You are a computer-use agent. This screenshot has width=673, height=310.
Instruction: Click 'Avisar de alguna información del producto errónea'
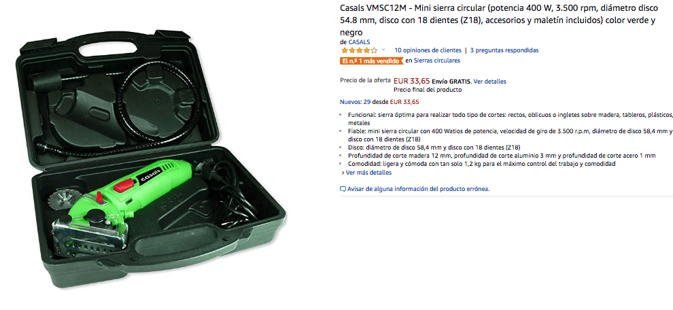[418, 189]
